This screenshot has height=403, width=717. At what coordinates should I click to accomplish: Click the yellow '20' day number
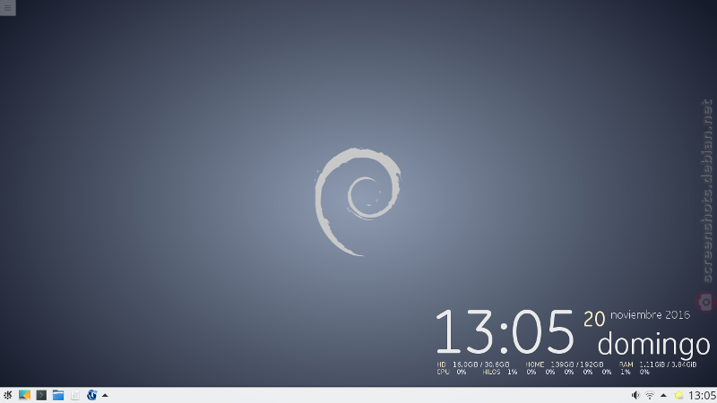coord(594,319)
